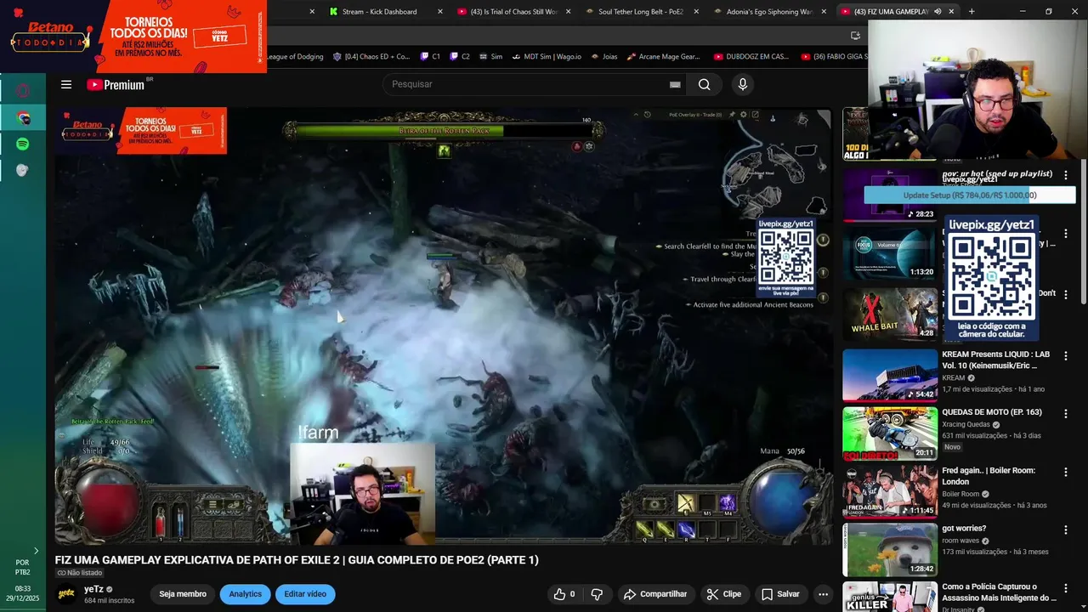Click the POR PTB2 language indicator
Viewport: 1088px width, 612px height.
click(x=23, y=567)
